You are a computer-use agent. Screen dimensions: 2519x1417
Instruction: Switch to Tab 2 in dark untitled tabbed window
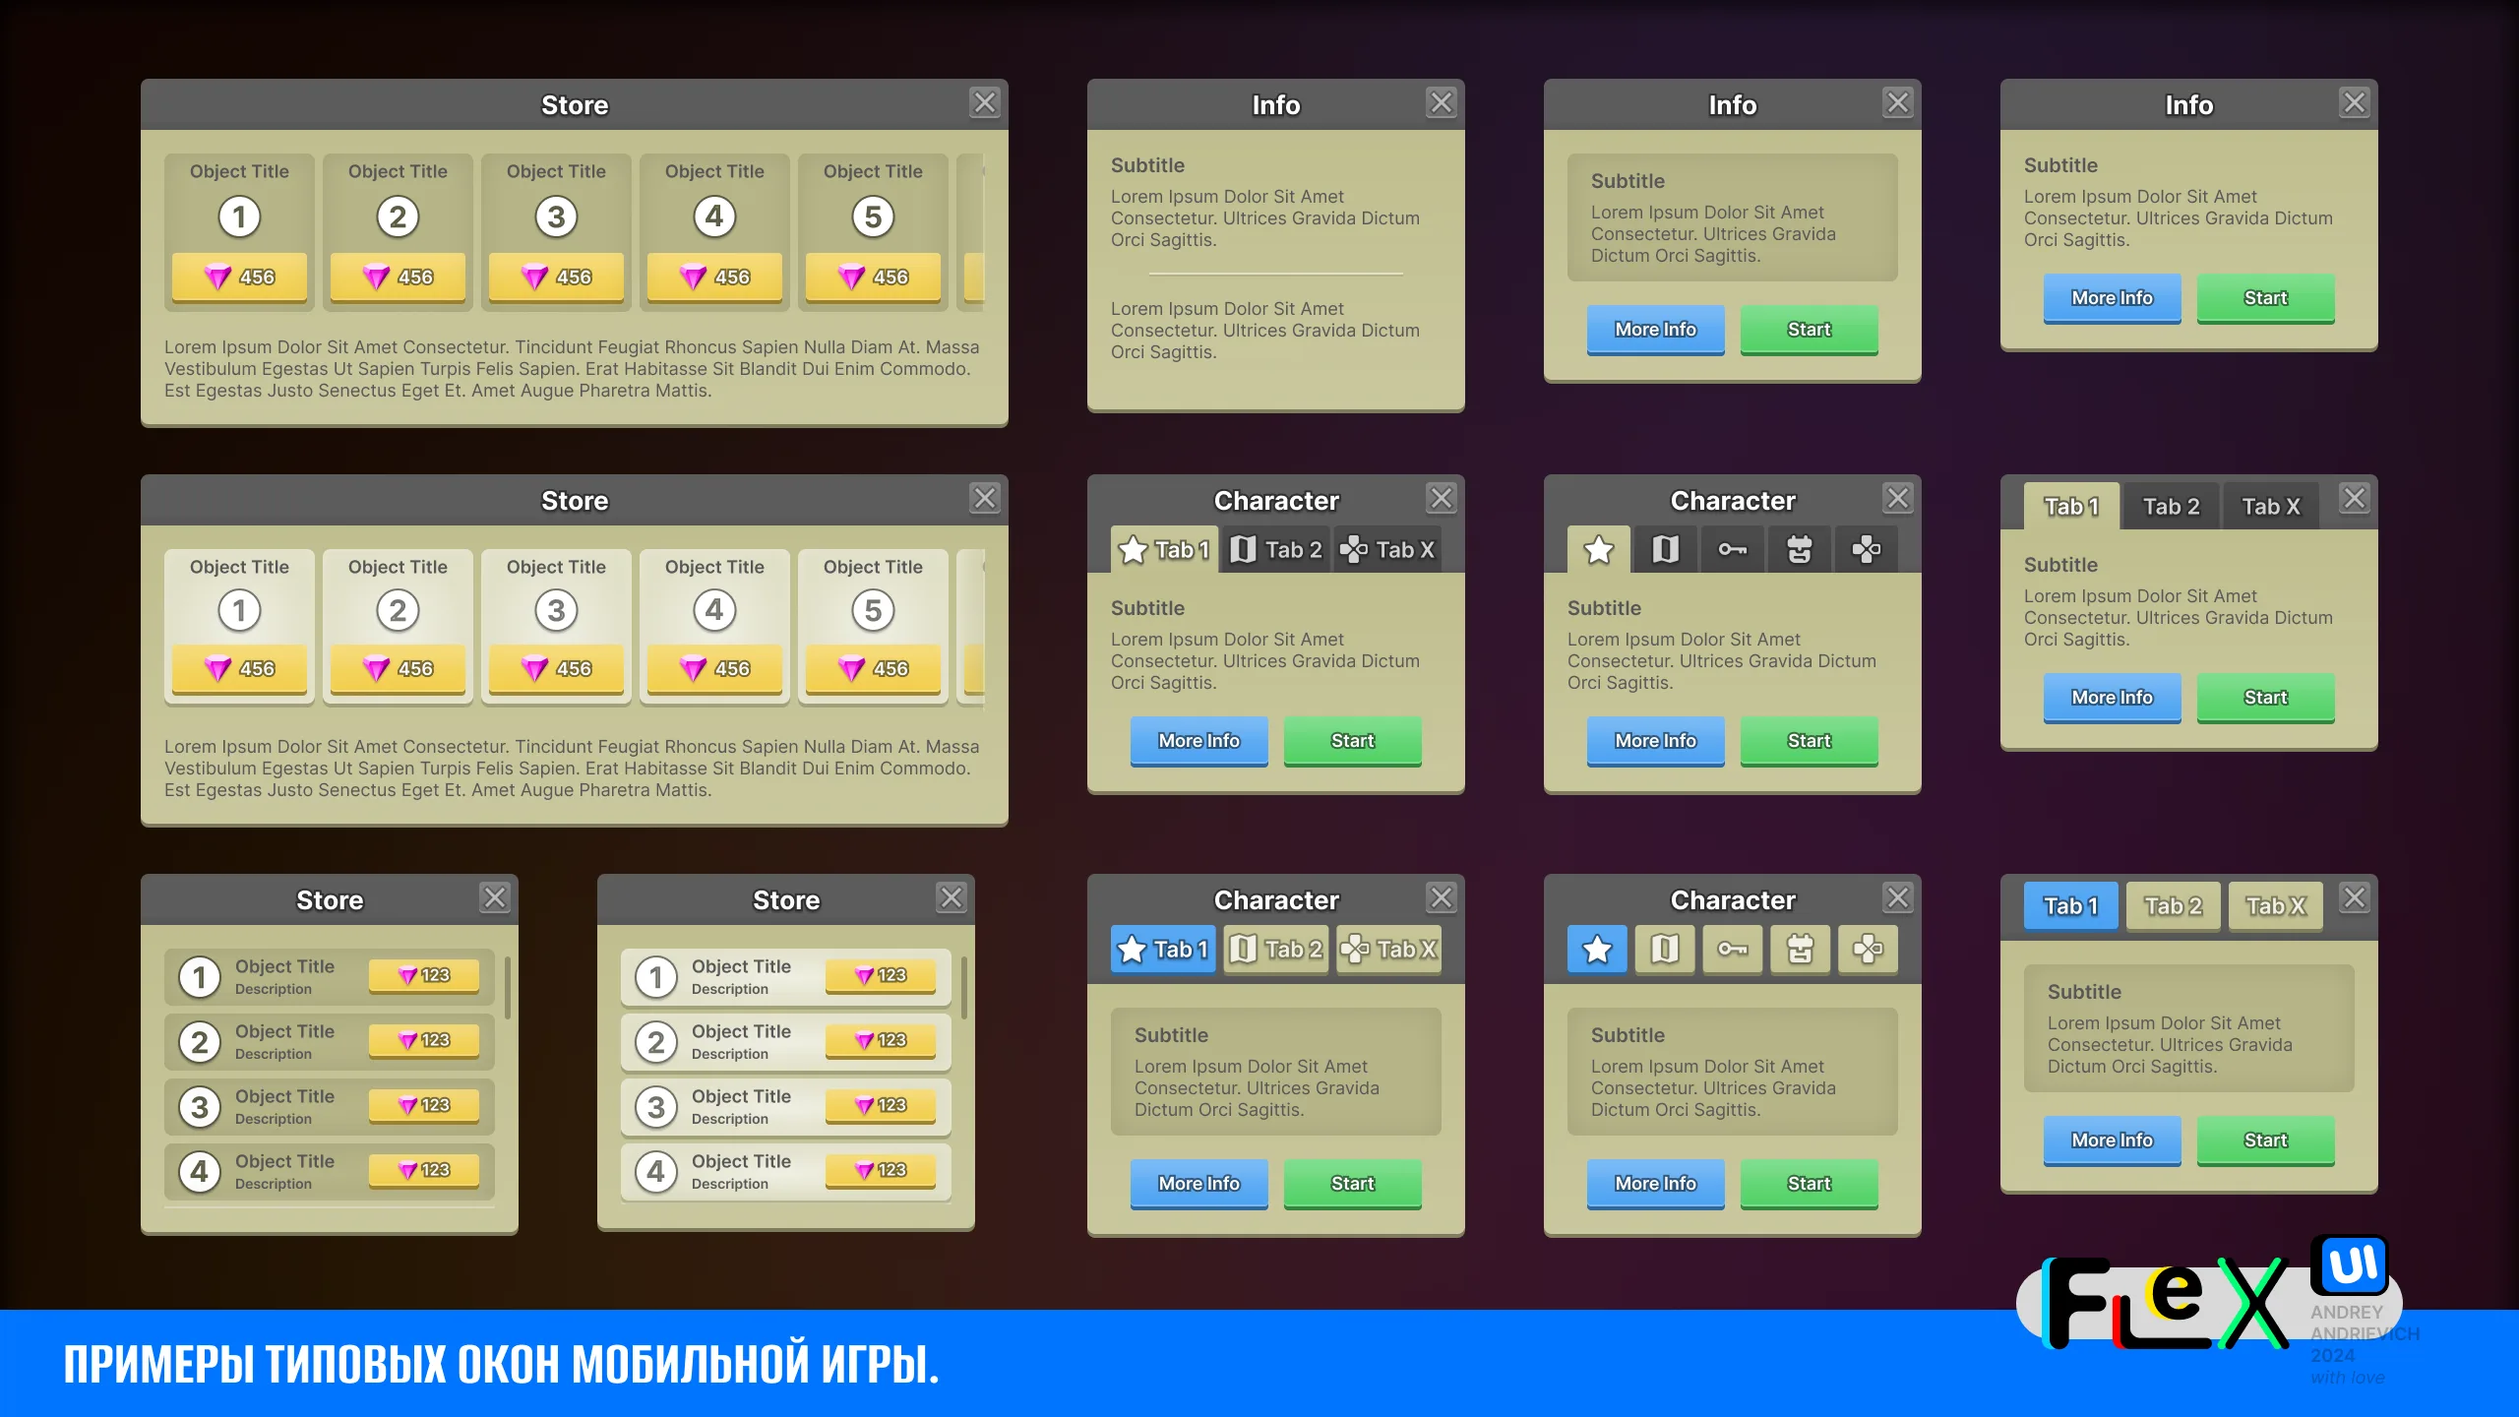point(2171,507)
